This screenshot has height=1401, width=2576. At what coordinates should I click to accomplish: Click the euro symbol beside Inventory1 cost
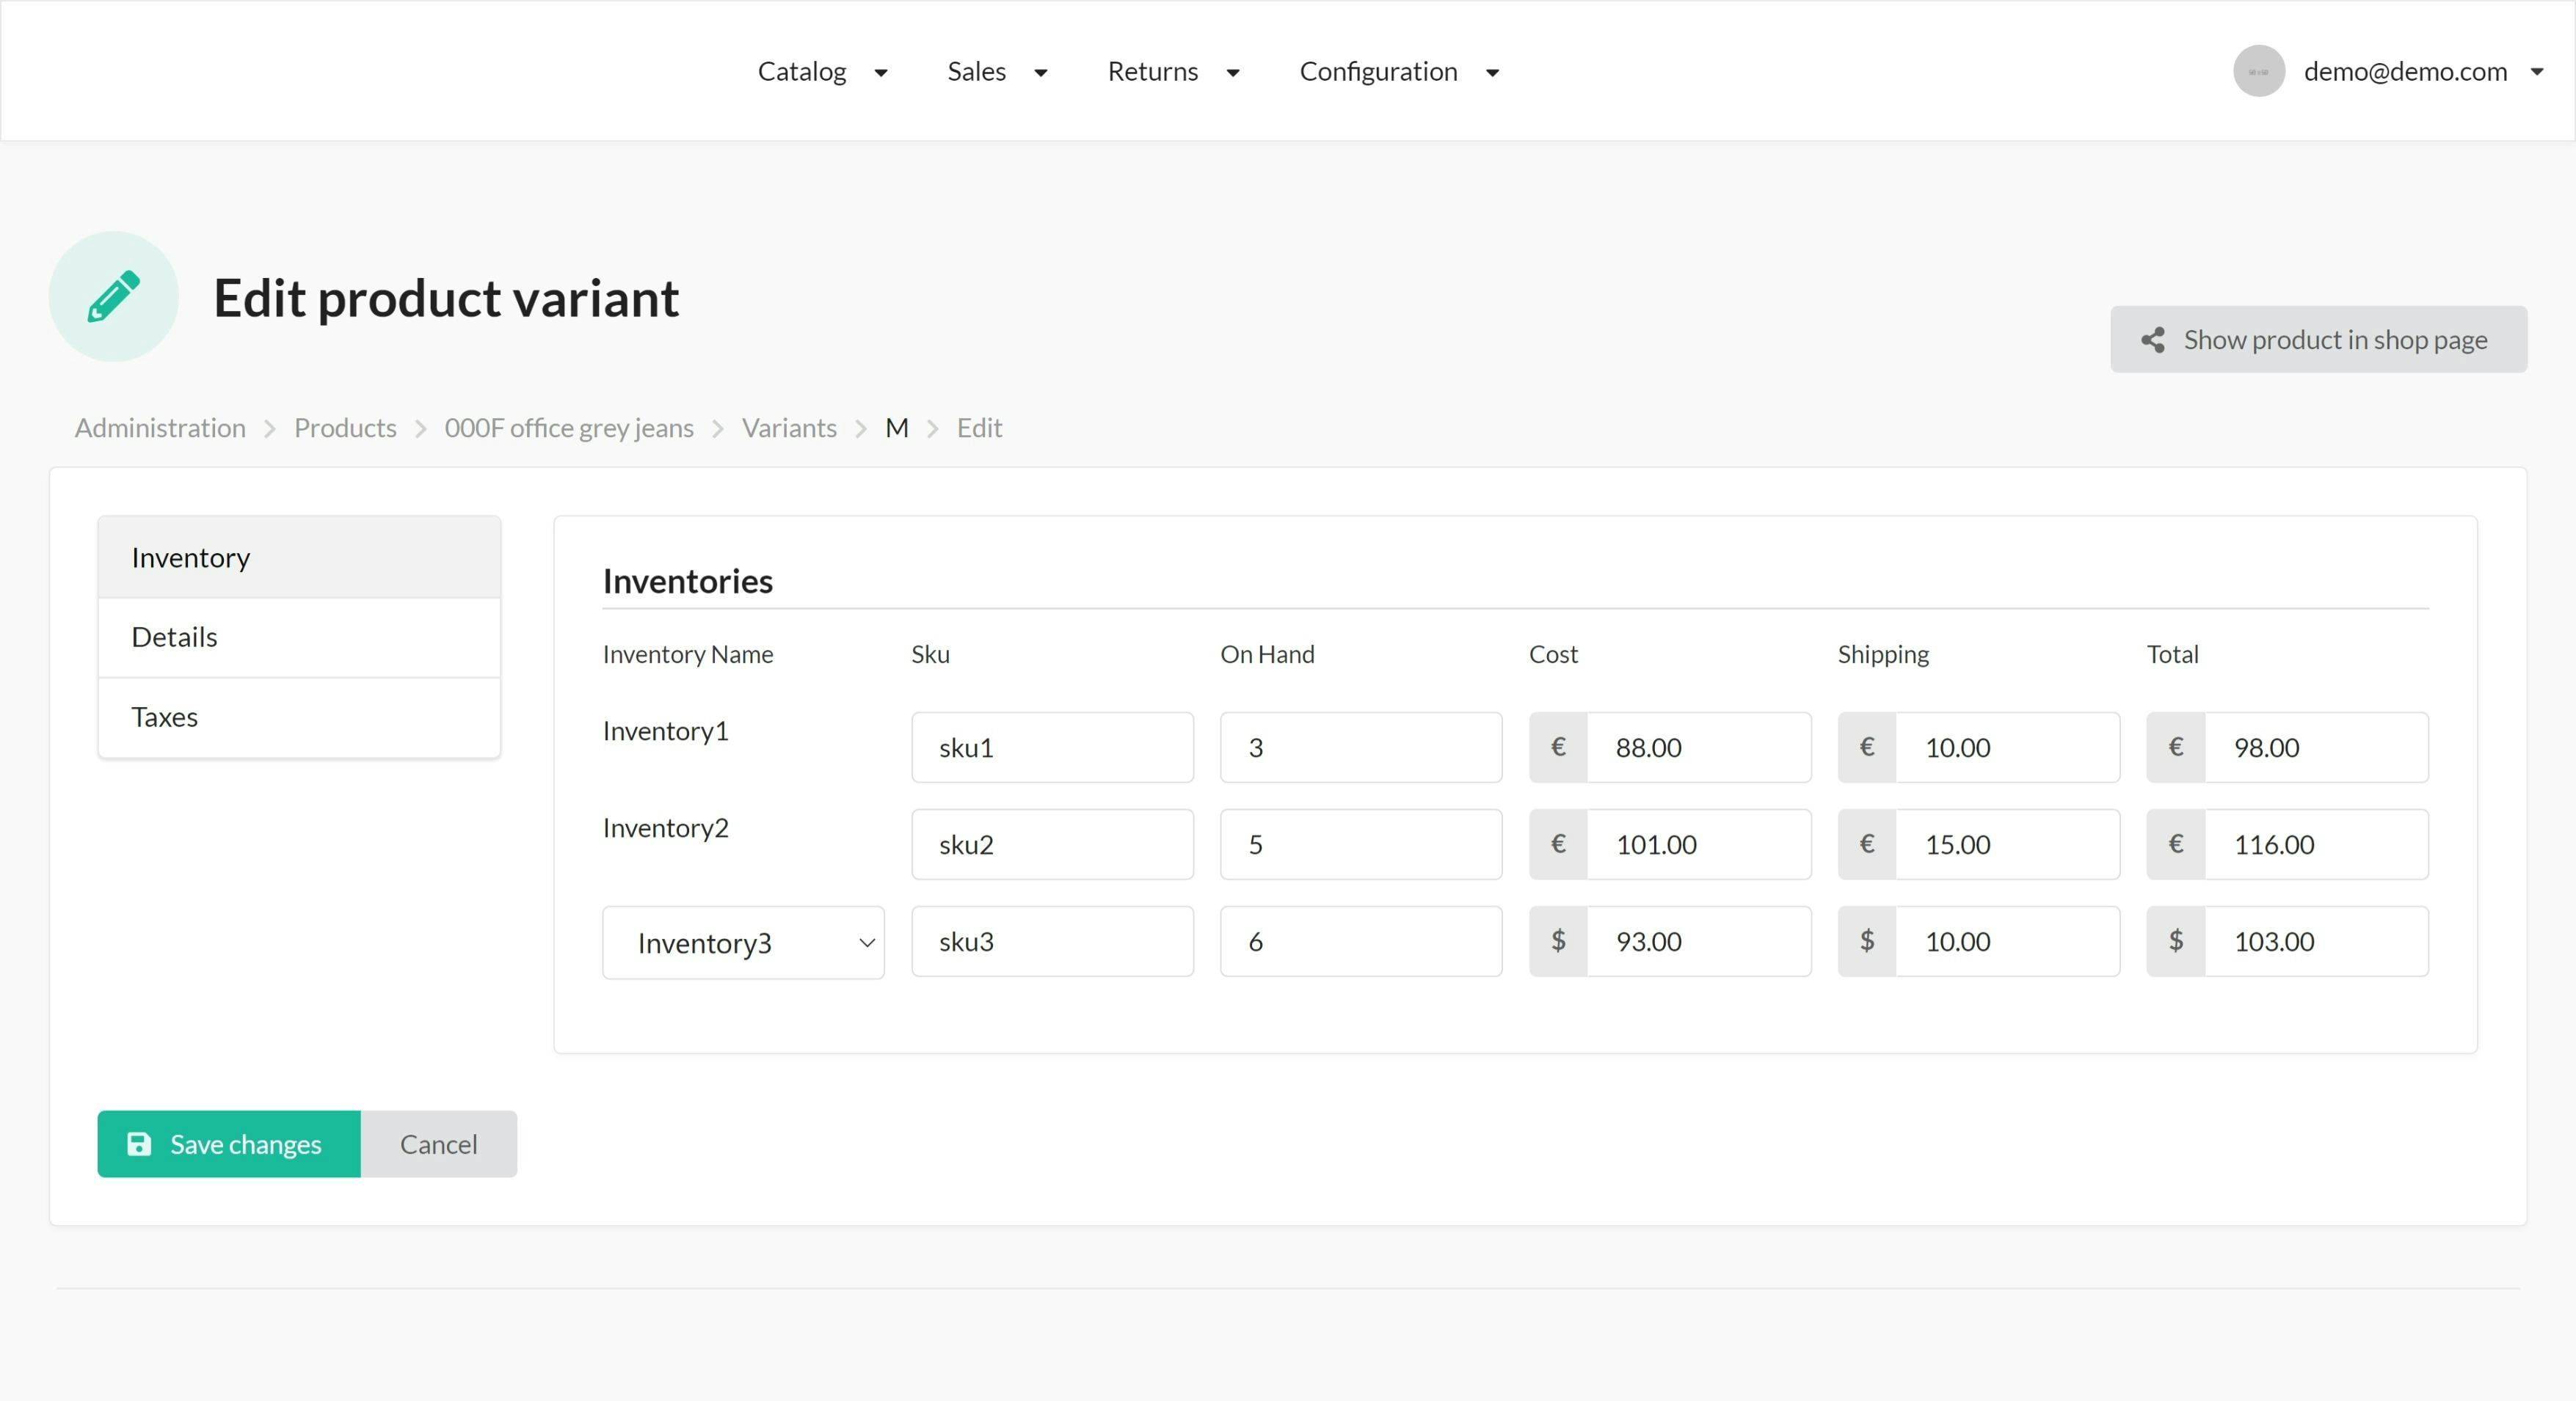click(1558, 747)
